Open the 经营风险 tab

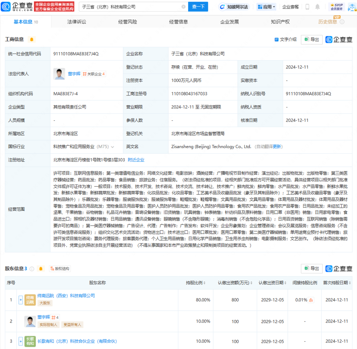[128, 22]
